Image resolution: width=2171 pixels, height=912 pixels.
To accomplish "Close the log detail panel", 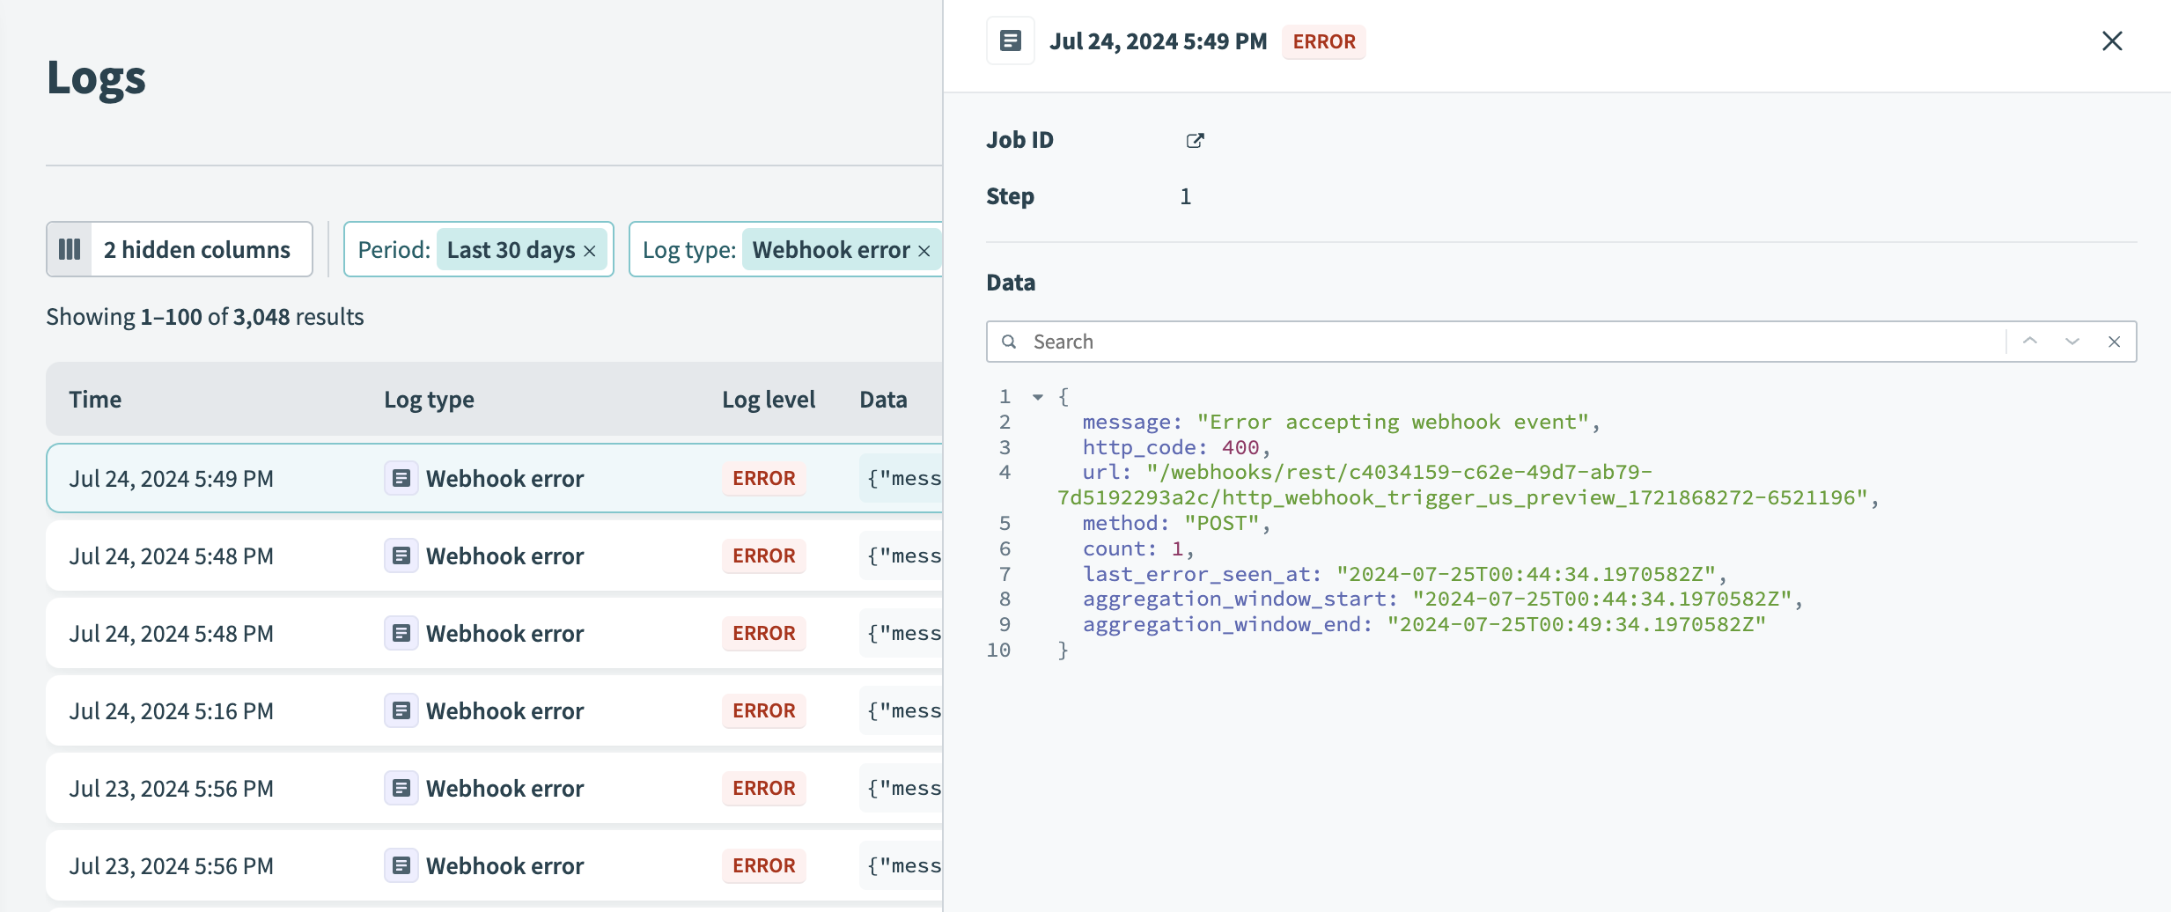I will point(2112,40).
